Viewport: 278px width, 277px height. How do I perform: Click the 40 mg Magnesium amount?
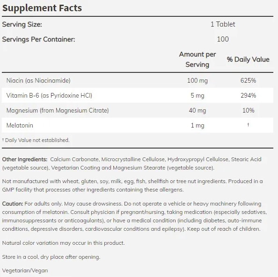(x=198, y=111)
